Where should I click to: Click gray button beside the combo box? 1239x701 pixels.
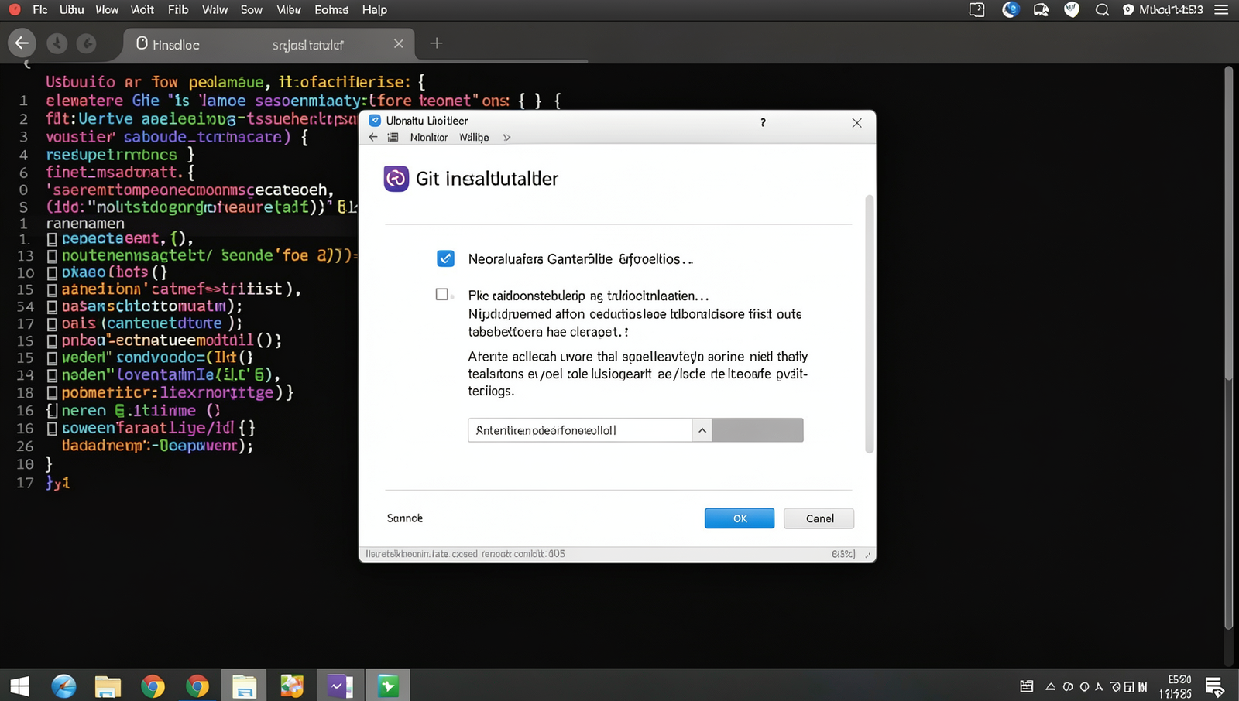point(757,430)
